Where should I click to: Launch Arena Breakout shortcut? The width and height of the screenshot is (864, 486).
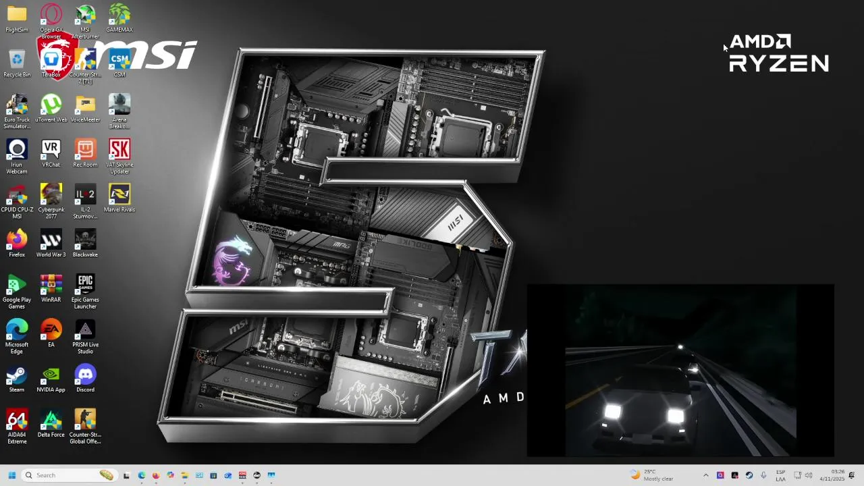pos(119,111)
